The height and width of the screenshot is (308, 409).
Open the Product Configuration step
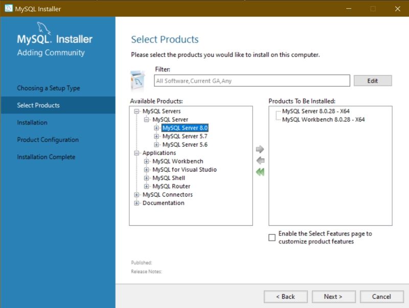tap(48, 139)
